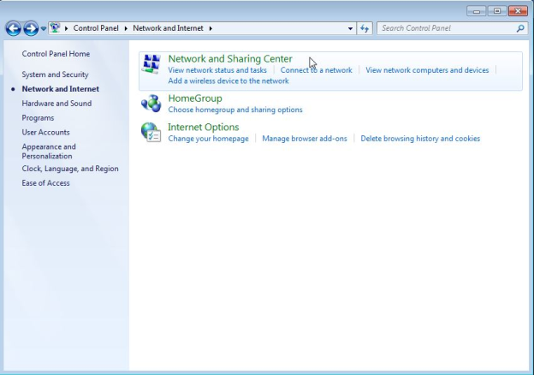Open the HomeGroup heading link
The image size is (534, 375).
coord(195,98)
